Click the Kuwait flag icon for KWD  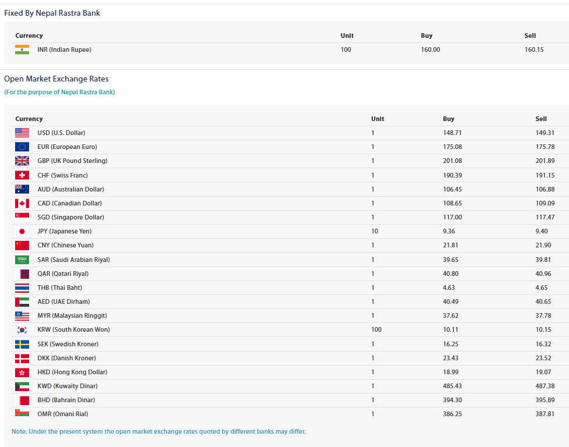coord(22,386)
